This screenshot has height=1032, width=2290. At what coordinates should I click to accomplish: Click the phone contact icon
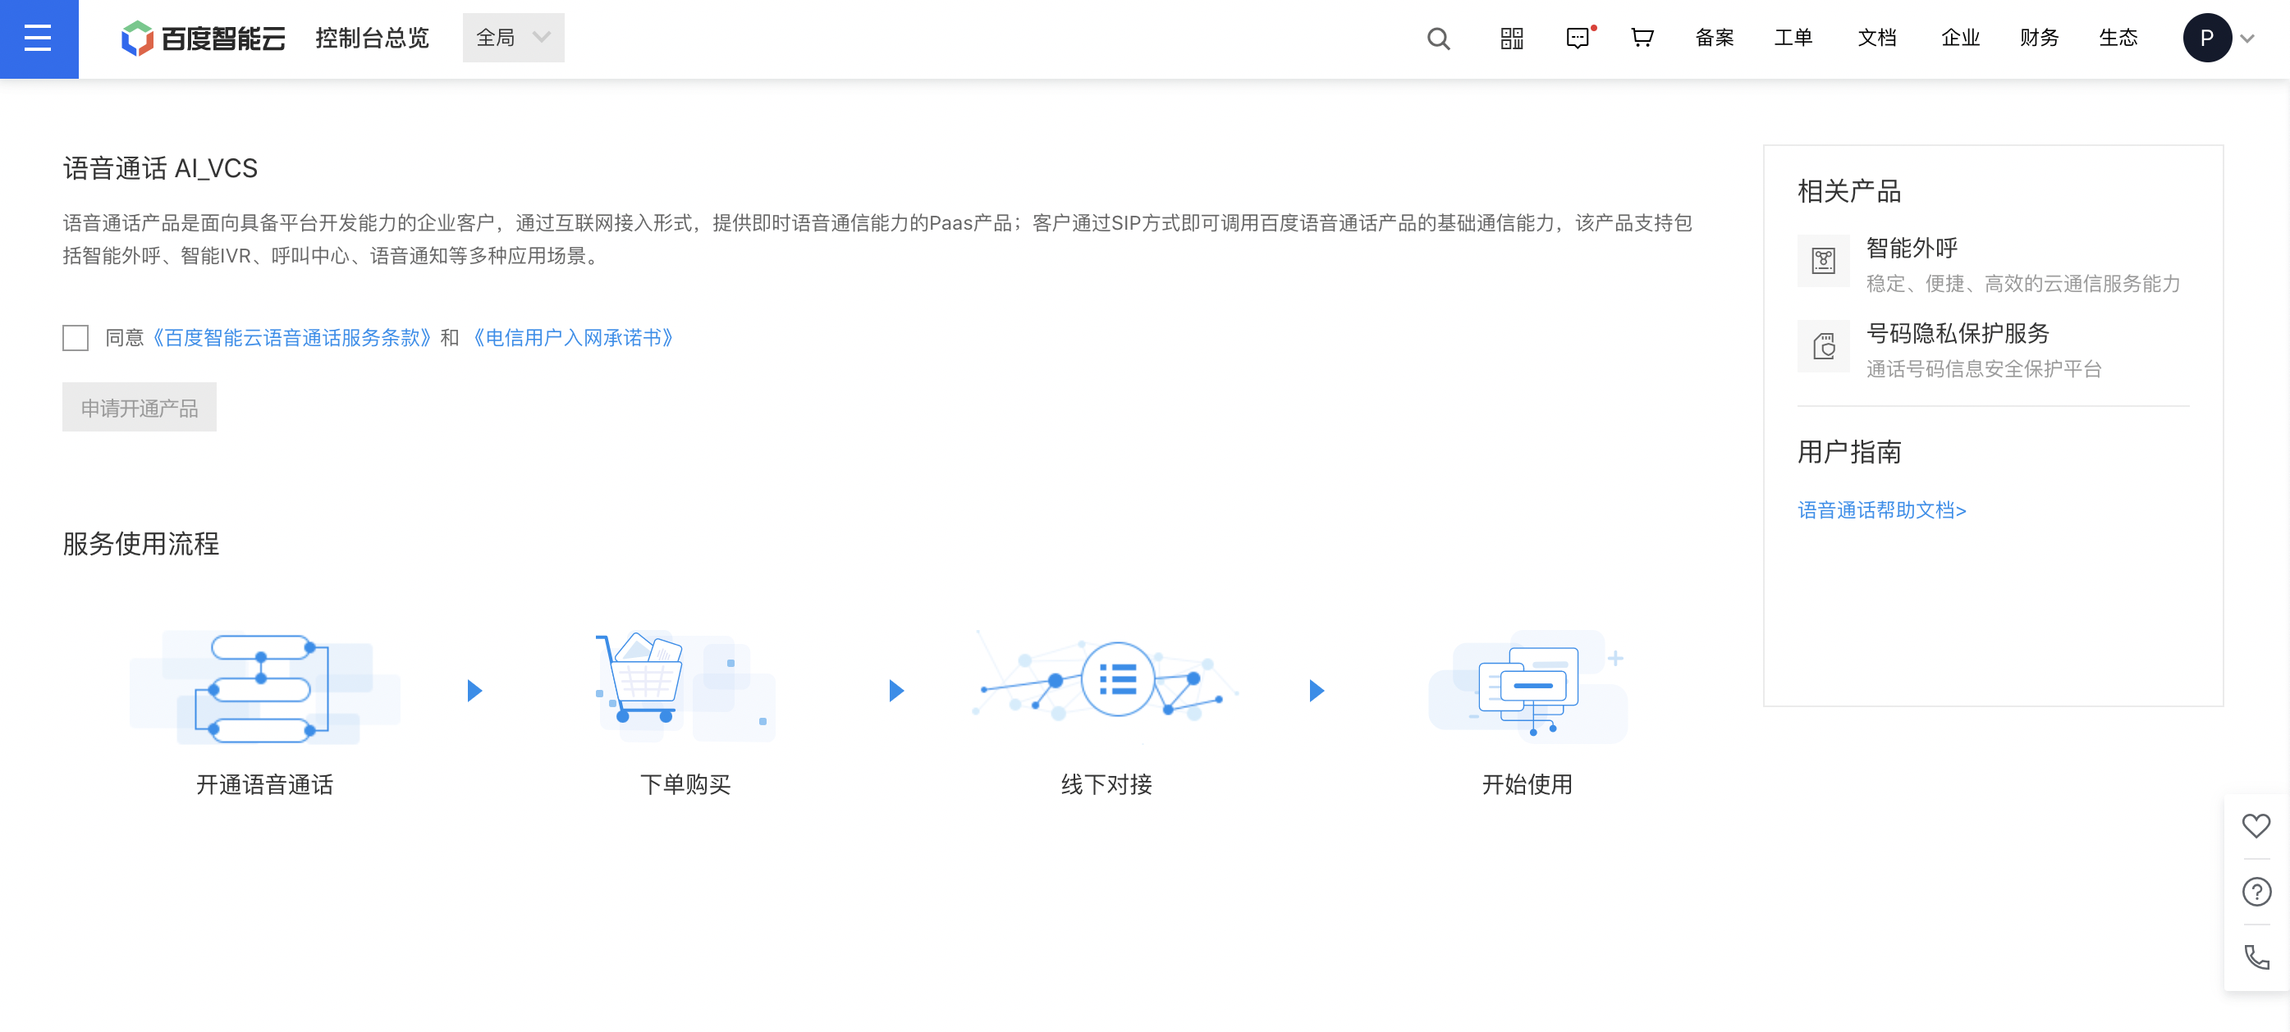pyautogui.click(x=2256, y=957)
